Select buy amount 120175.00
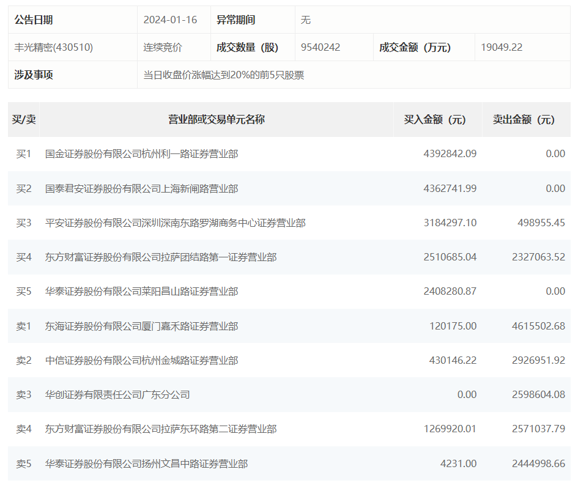Image resolution: width=578 pixels, height=483 pixels. 453,326
